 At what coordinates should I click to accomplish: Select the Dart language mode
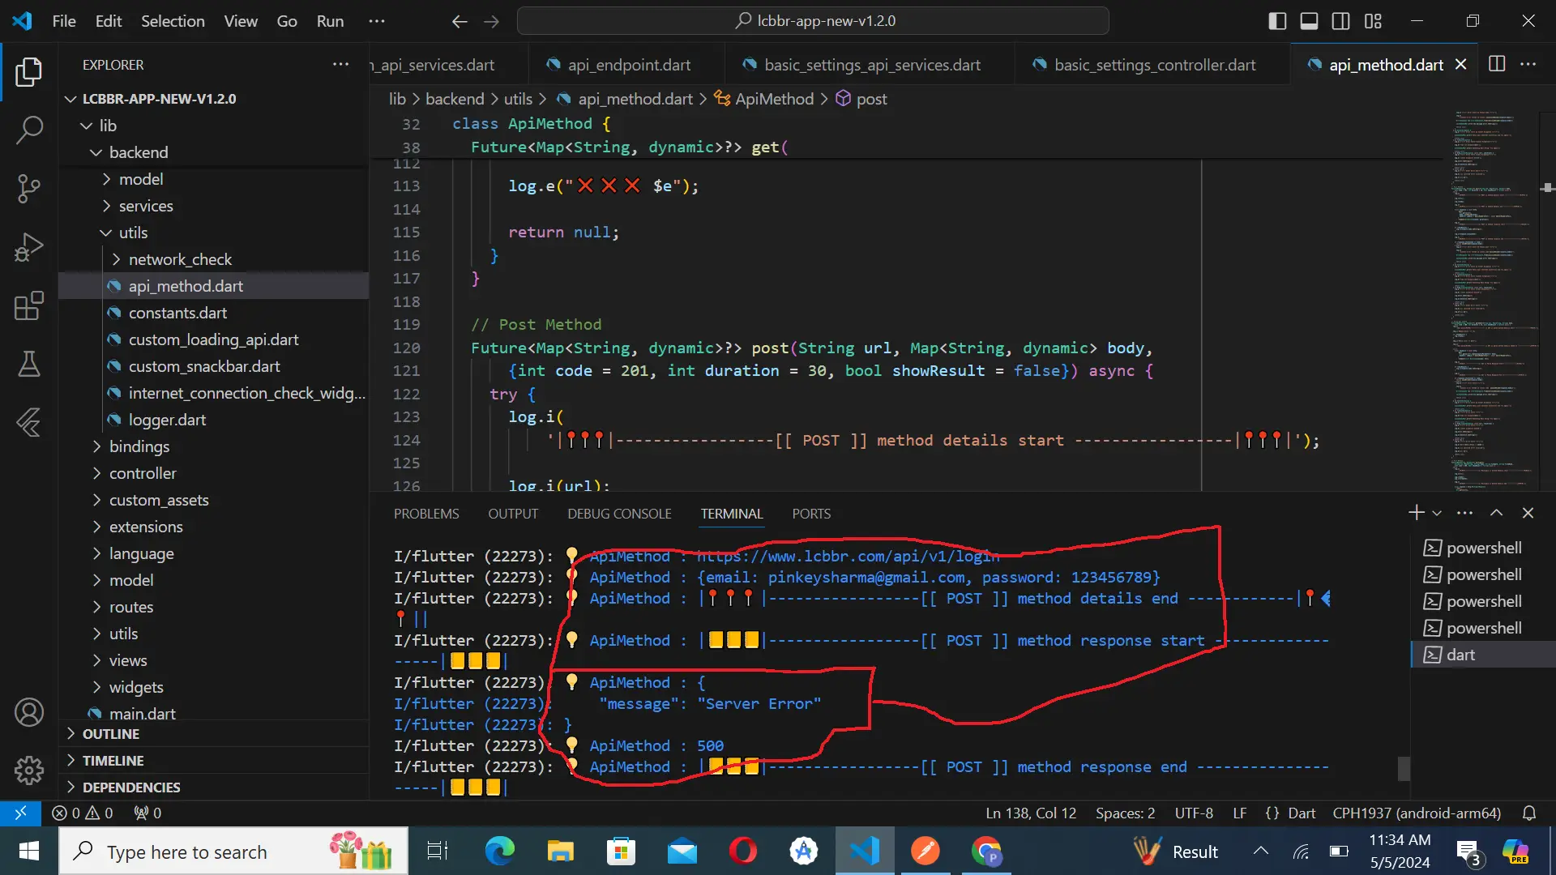point(1302,813)
